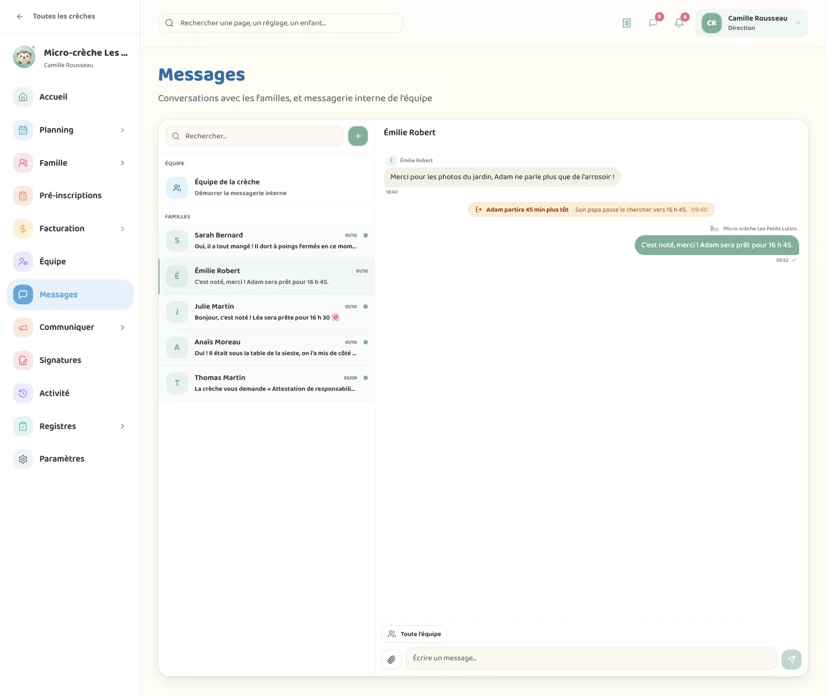826x697 pixels.
Task: Click the Micro-crèche hedgehog logo avatar
Action: [x=24, y=57]
